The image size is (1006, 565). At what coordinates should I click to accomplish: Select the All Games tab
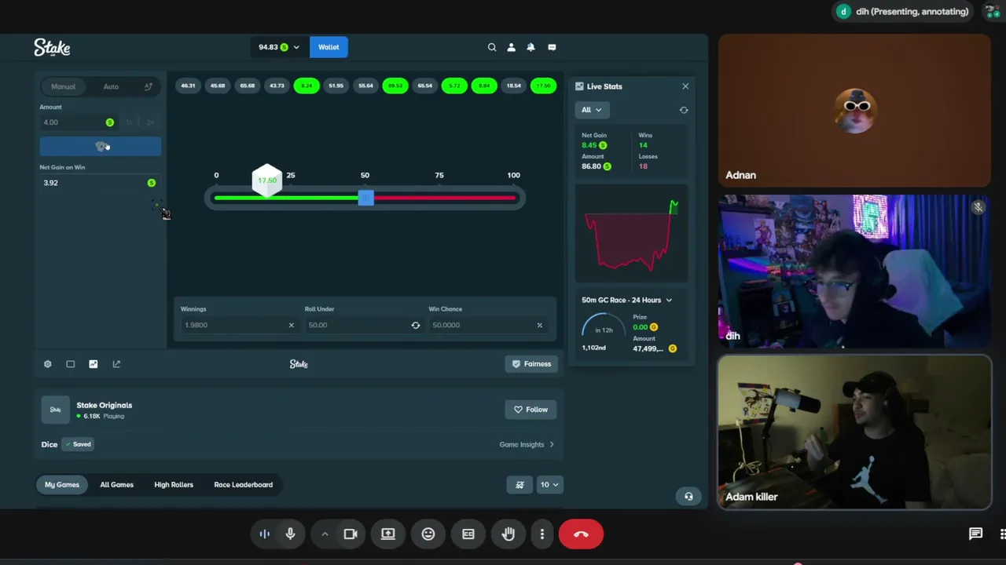point(116,485)
